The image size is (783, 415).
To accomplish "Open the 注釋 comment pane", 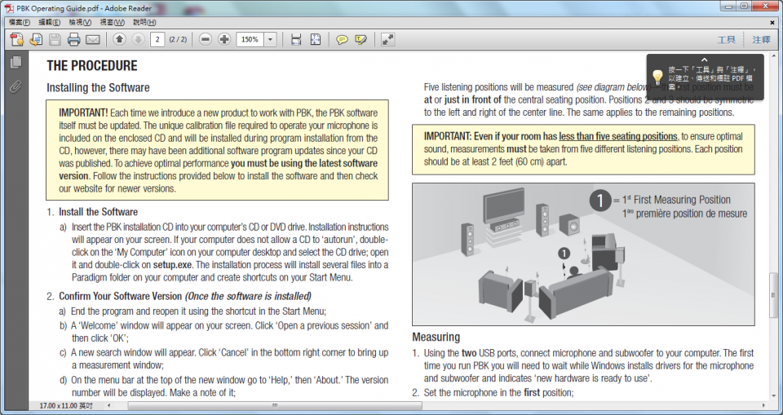I will [x=762, y=40].
